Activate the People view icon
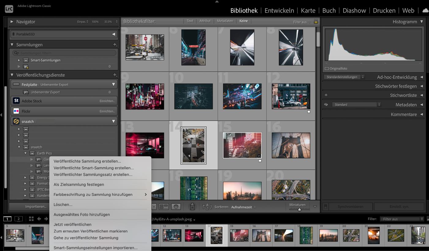The width and height of the screenshot is (429, 251). (x=176, y=207)
